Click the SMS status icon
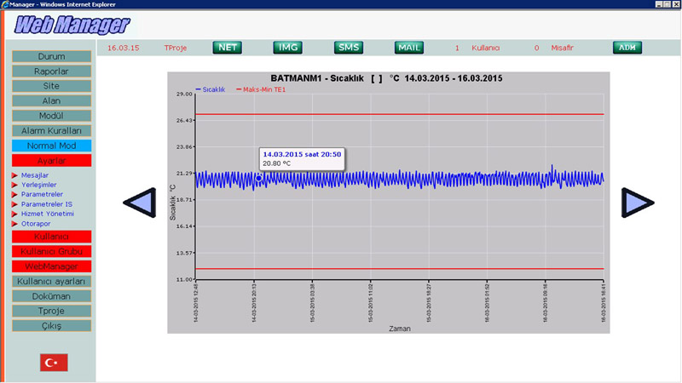The image size is (682, 383). 349,48
